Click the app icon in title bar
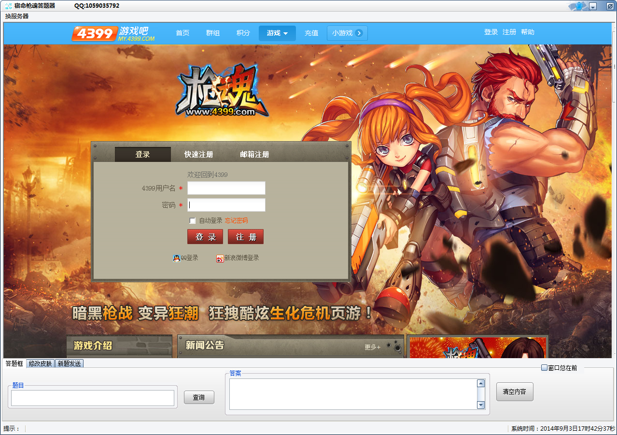This screenshot has height=435, width=617. point(8,6)
